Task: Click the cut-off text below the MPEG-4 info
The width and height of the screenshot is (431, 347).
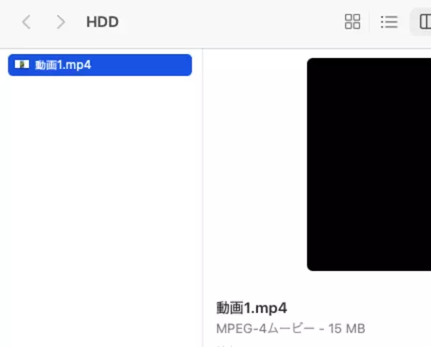Action: pyautogui.click(x=224, y=346)
